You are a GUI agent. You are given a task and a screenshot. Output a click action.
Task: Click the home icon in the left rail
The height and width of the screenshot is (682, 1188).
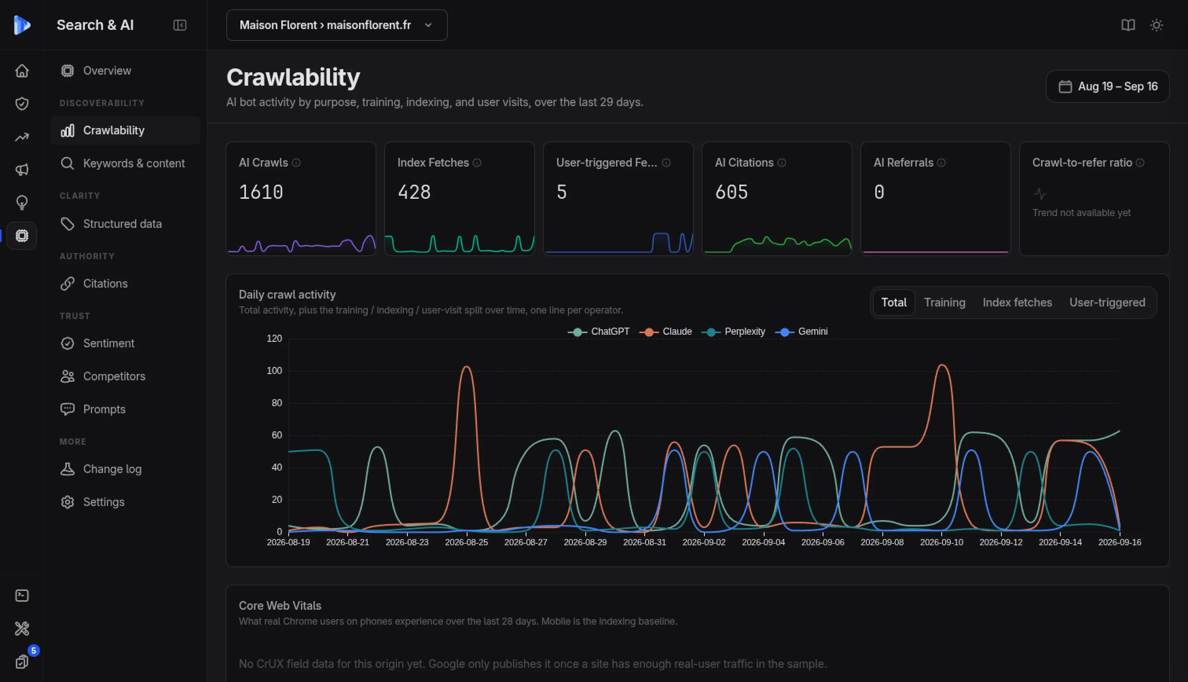(22, 71)
